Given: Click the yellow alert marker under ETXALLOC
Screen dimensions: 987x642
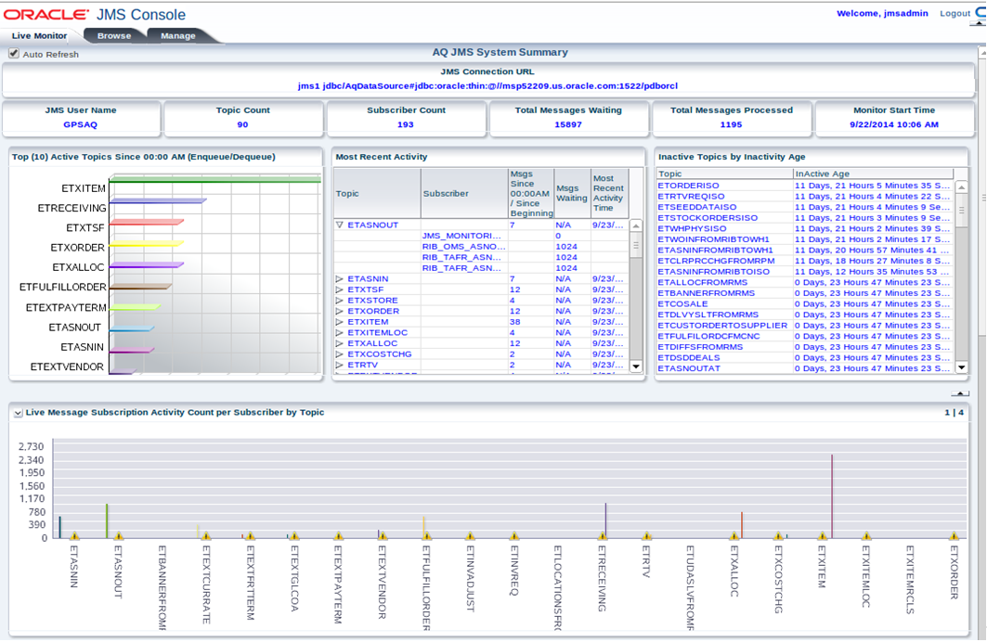Looking at the screenshot, I should pos(734,536).
